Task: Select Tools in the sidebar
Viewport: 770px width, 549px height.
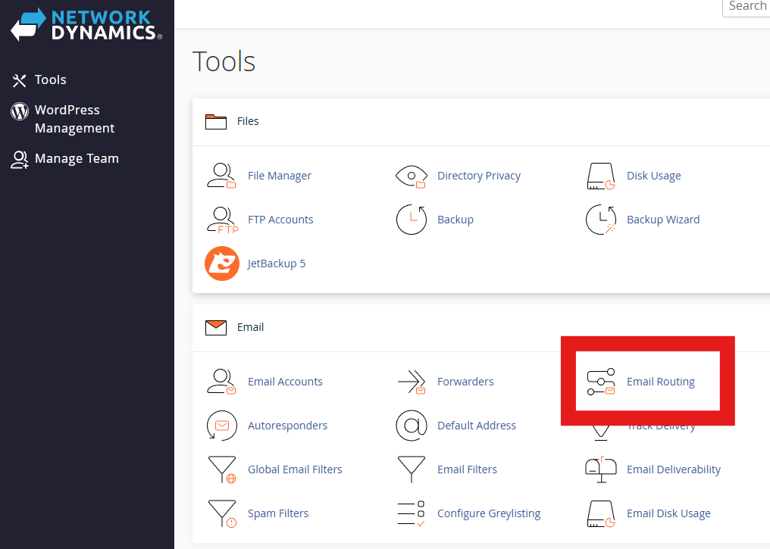Action: [x=50, y=80]
